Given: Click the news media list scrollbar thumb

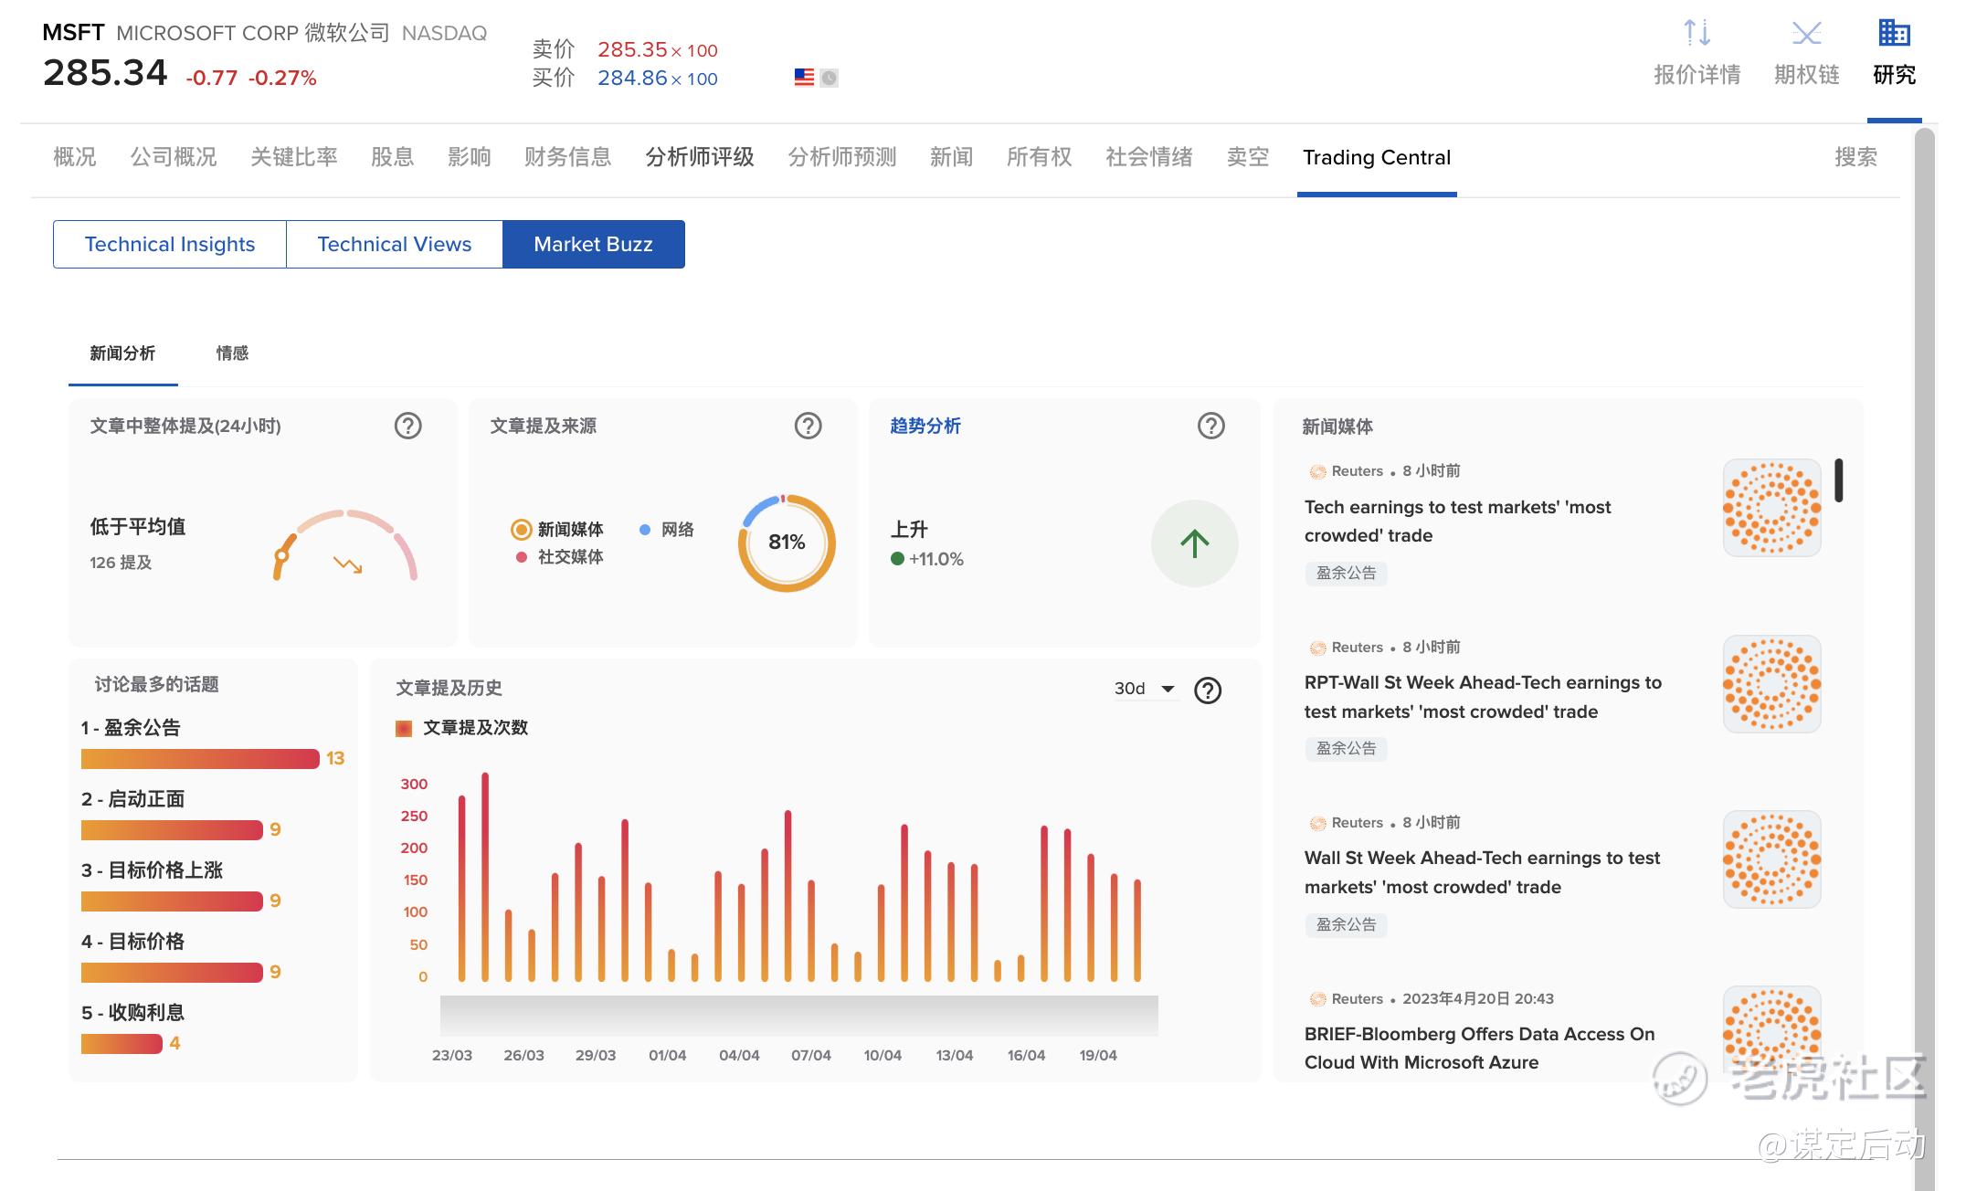Looking at the screenshot, I should [1838, 480].
